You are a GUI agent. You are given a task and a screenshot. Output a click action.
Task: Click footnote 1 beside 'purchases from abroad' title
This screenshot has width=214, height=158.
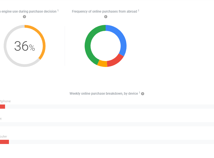139,10
